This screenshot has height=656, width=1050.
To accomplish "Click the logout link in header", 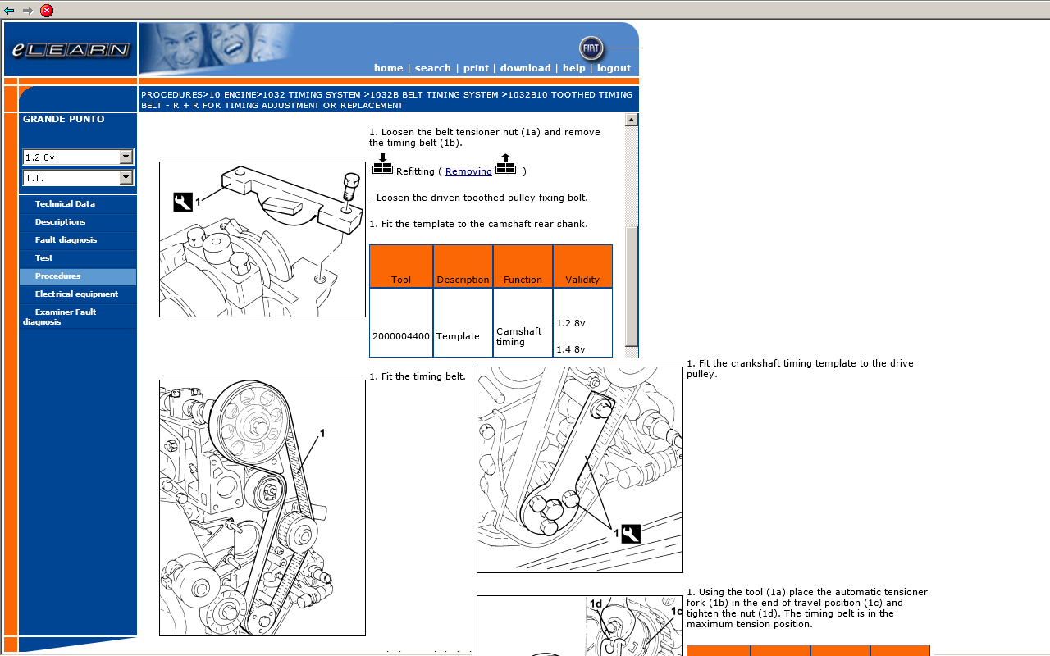I will pyautogui.click(x=614, y=68).
